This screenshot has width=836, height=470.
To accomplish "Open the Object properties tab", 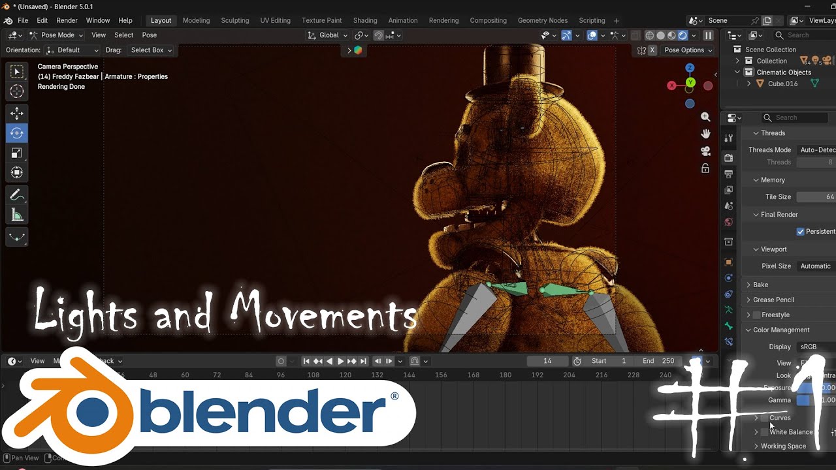I will coord(729,262).
